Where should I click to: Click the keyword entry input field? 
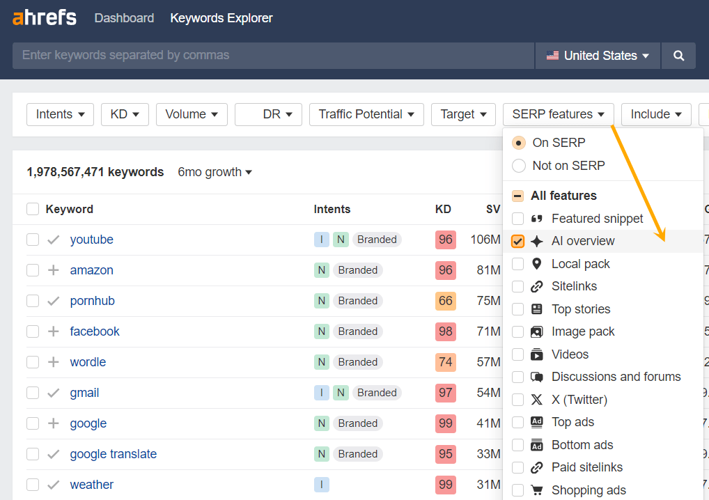point(272,55)
